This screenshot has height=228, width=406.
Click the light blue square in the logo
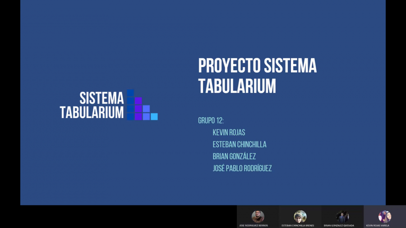[154, 117]
